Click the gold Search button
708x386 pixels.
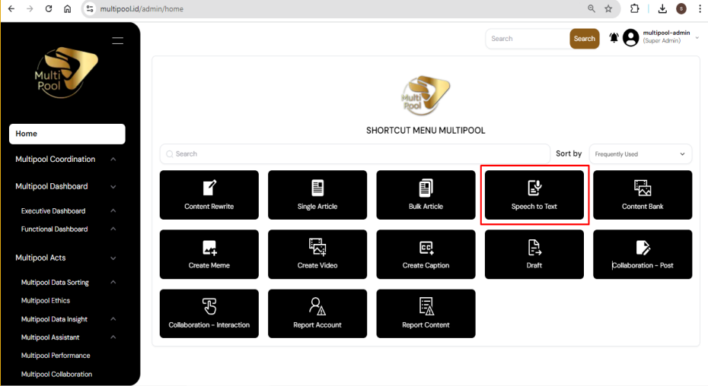pos(584,39)
